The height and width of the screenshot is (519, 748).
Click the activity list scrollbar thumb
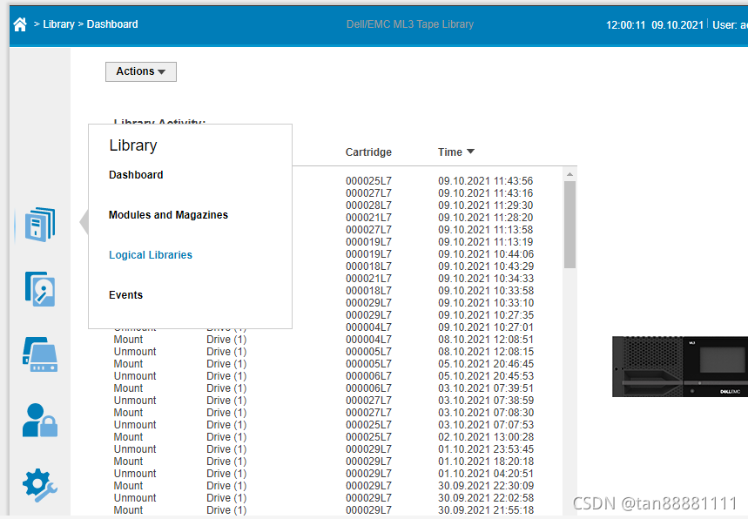pyautogui.click(x=569, y=225)
